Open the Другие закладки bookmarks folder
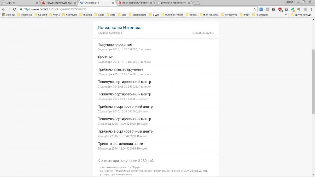Screen dimensions: 315x177 [x=301, y=14]
